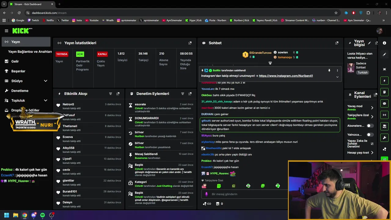
Task: Expand the Stüdyo sidebar section
Action: (46, 81)
